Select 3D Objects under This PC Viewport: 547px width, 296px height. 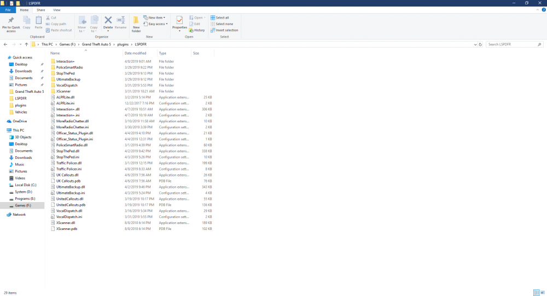(23, 137)
